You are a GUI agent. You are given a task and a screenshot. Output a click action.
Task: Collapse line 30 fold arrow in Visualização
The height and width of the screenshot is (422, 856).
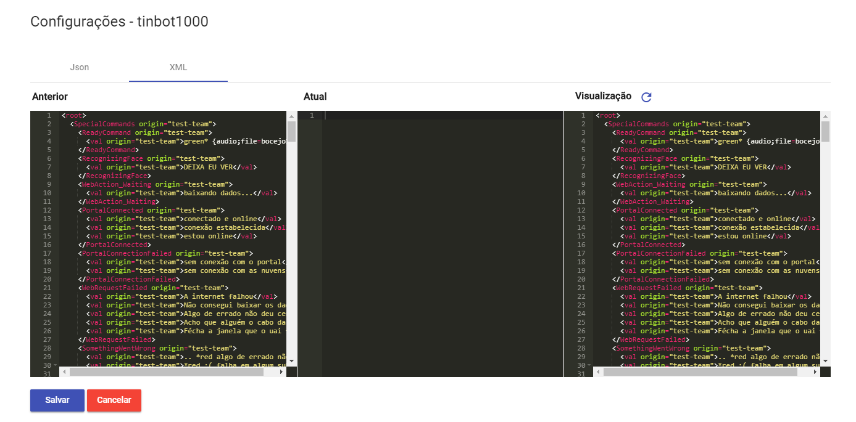pos(589,365)
